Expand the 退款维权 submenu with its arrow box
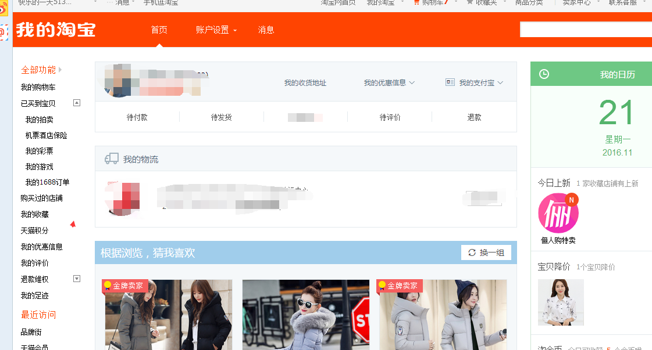 point(77,279)
